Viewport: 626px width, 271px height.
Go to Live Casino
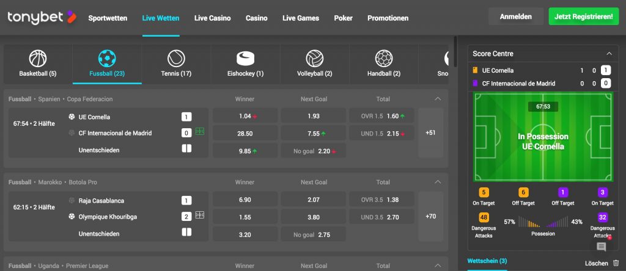point(212,18)
